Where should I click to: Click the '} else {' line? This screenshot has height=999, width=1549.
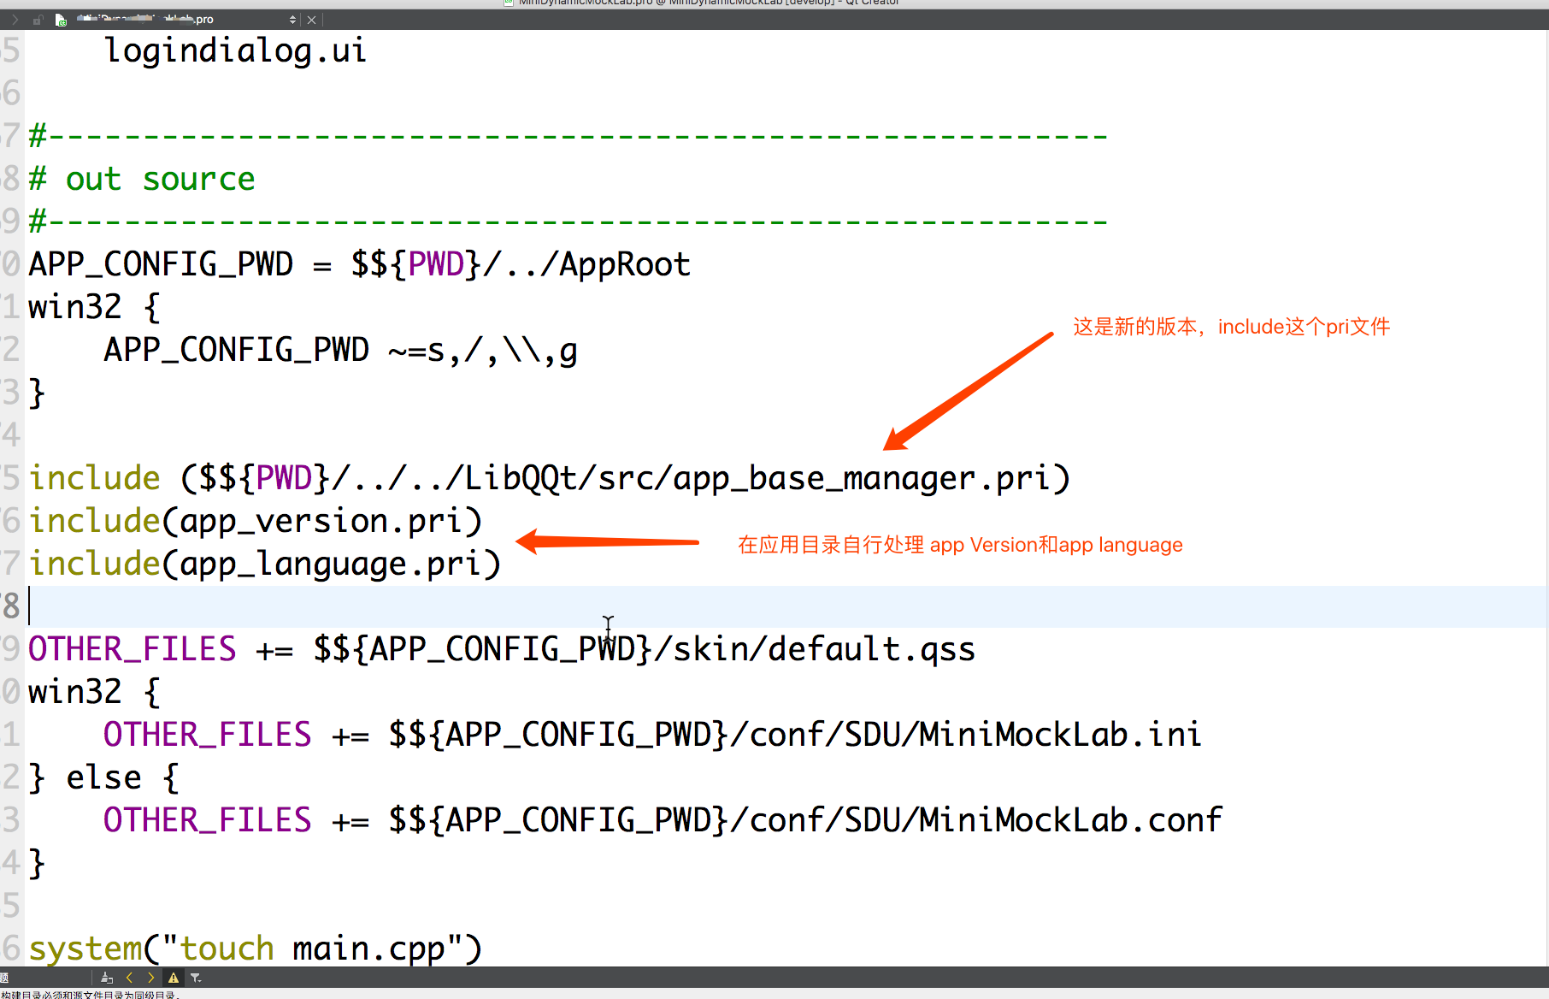(103, 777)
